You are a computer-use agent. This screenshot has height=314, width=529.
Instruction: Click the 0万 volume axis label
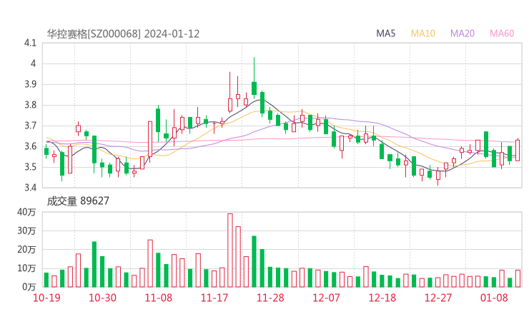point(29,287)
